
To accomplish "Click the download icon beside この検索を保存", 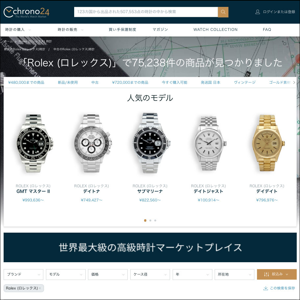I will tap(266, 288).
